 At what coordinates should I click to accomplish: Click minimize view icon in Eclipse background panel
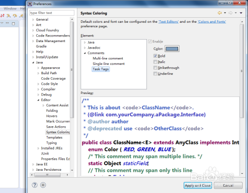point(7,23)
